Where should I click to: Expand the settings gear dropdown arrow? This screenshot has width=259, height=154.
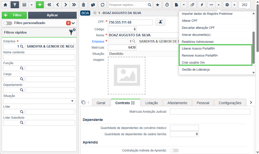[234, 5]
